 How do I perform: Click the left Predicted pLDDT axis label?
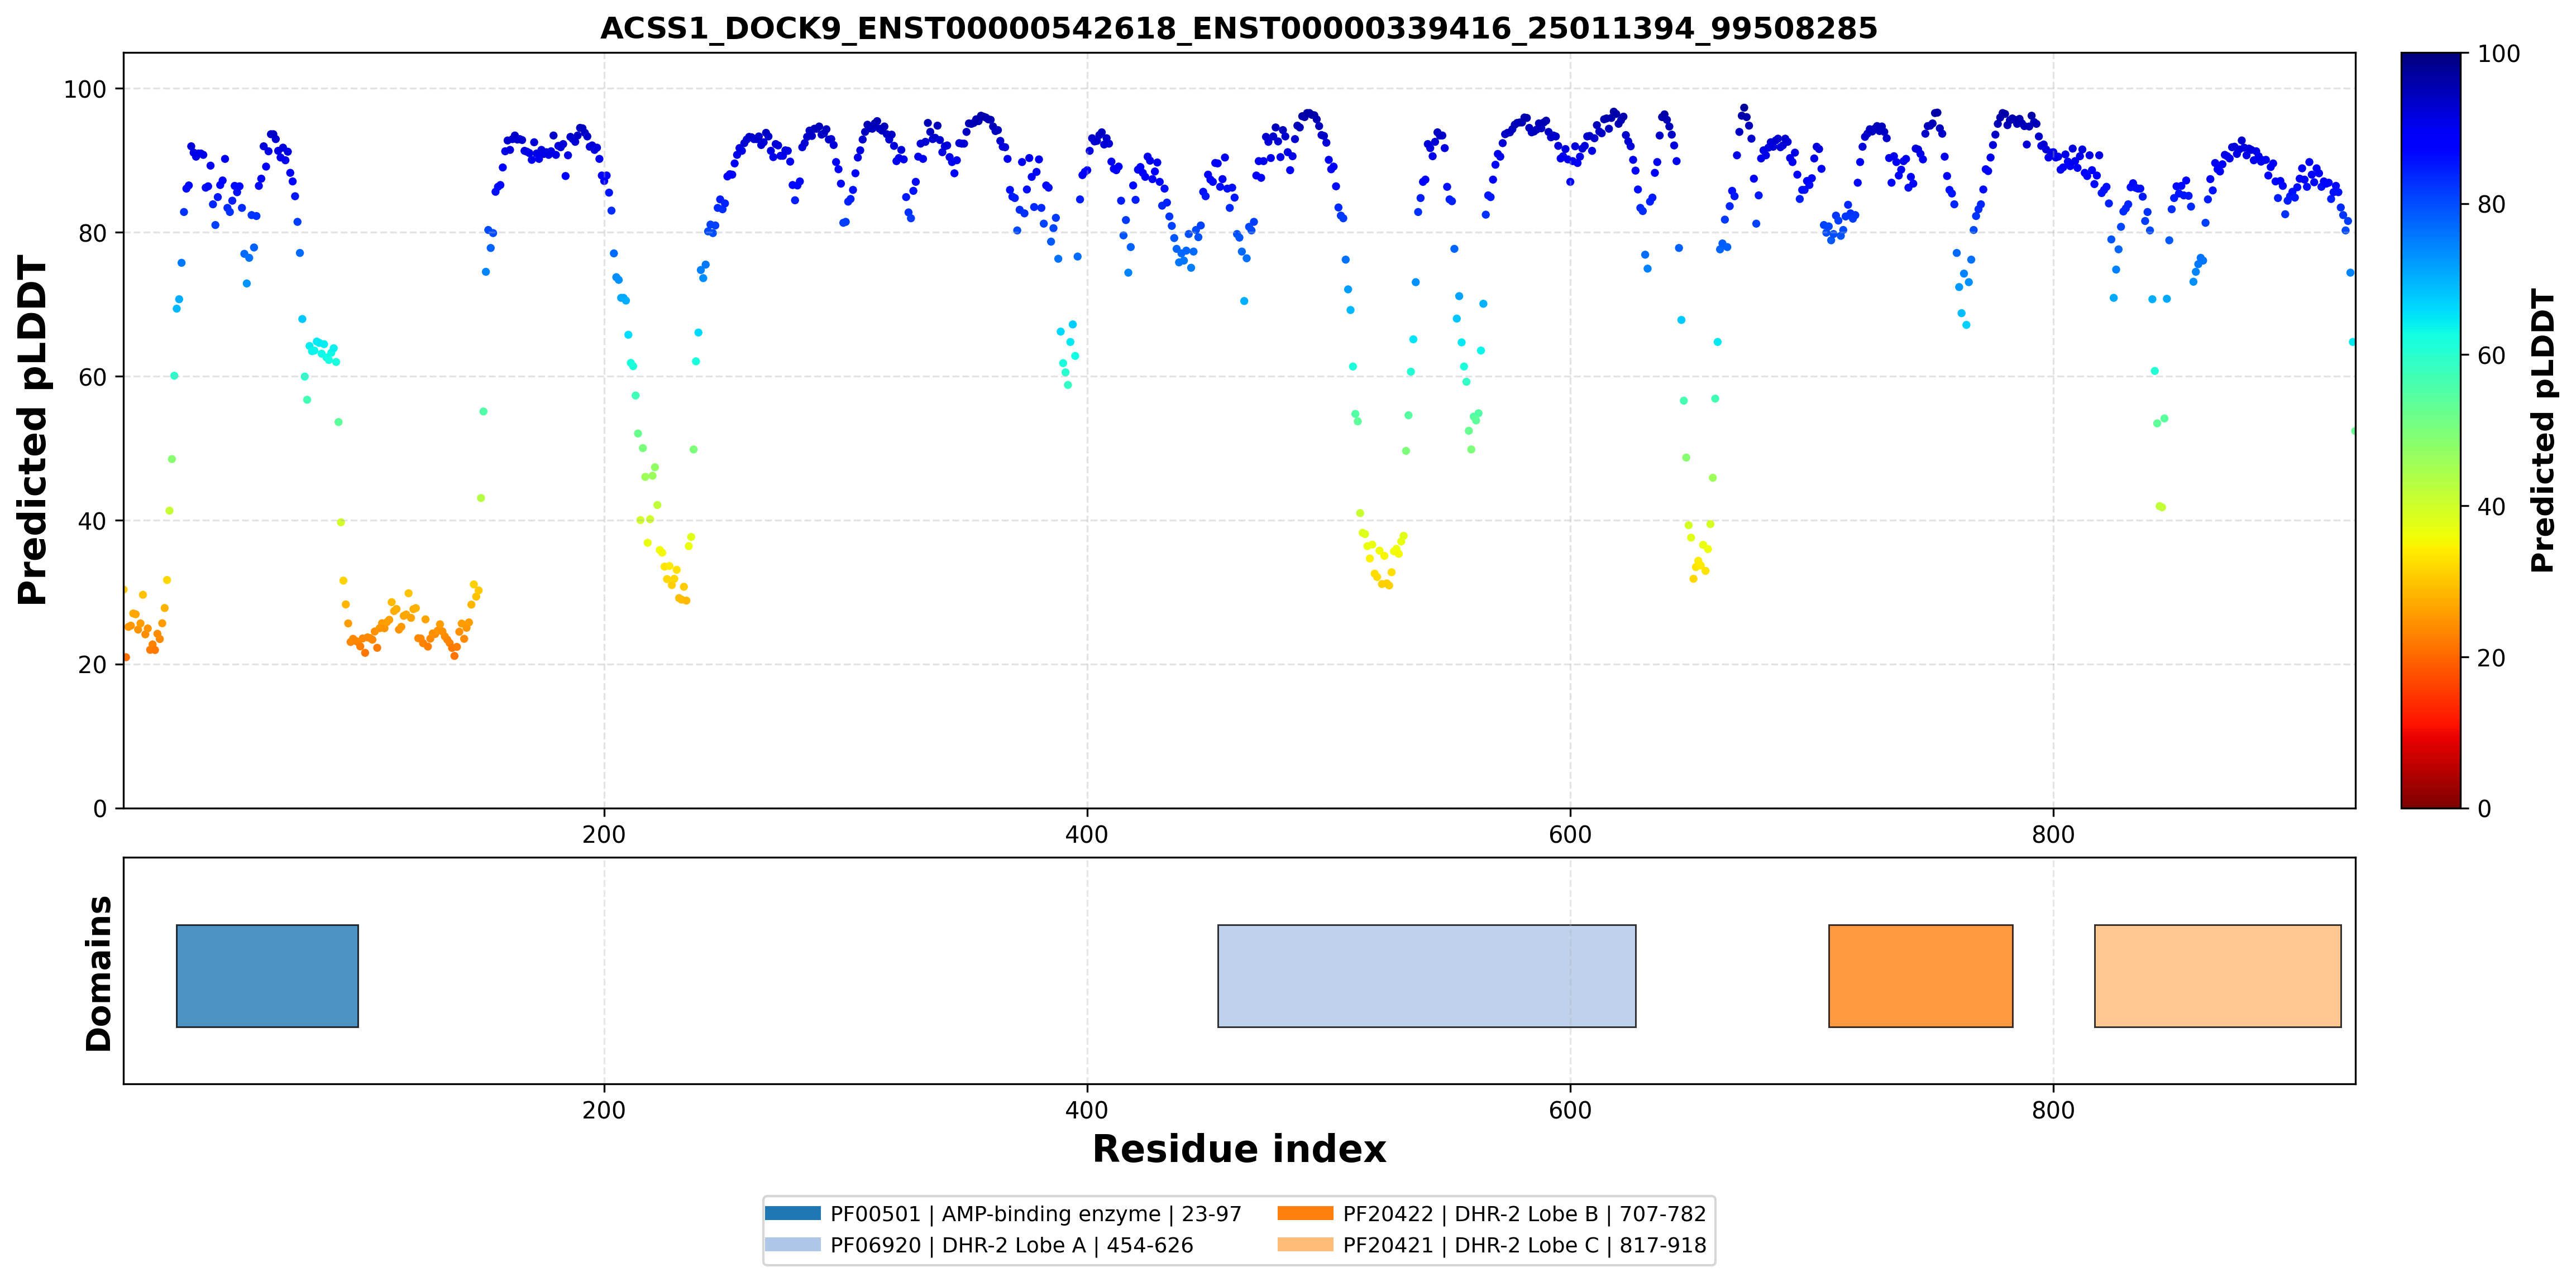pos(33,430)
